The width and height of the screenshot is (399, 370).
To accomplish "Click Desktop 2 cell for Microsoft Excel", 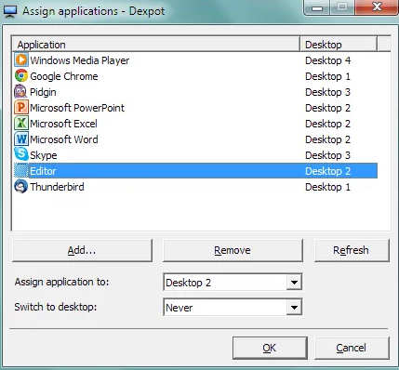I will [x=327, y=124].
